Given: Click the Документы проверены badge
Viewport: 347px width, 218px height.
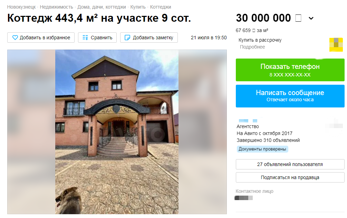Looking at the screenshot, I should (x=262, y=149).
